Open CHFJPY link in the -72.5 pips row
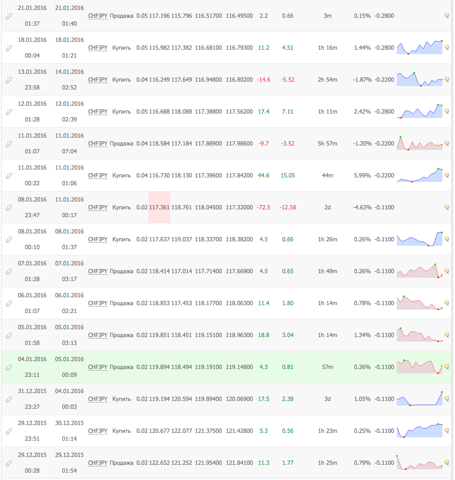 click(x=98, y=208)
